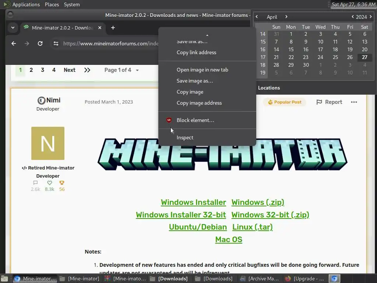
Task: Report the post with the flag button
Action: pyautogui.click(x=329, y=102)
